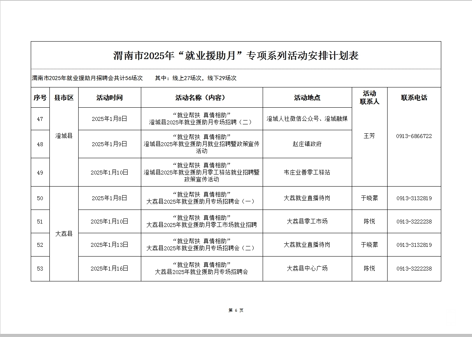The image size is (472, 337).
Task: Select the 活动地点 column header
Action: pos(307,98)
